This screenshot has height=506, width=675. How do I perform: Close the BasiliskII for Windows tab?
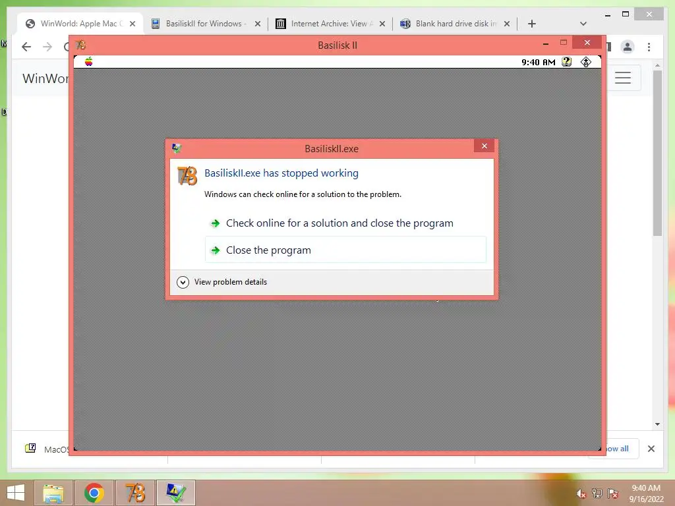(258, 24)
